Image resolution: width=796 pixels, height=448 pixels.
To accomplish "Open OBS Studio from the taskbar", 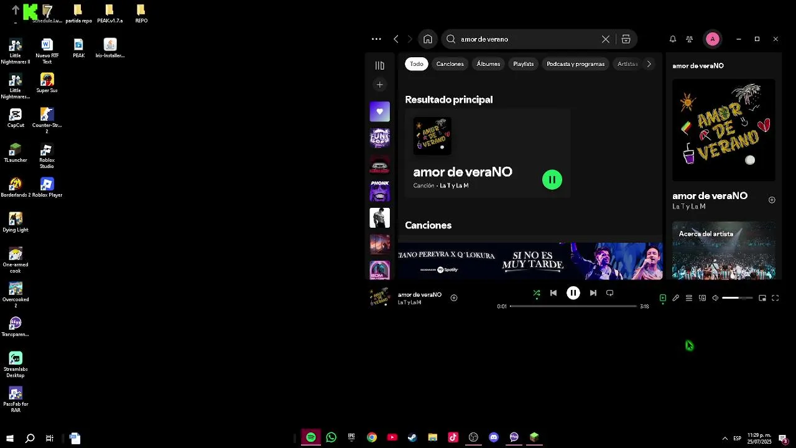I will 473,437.
